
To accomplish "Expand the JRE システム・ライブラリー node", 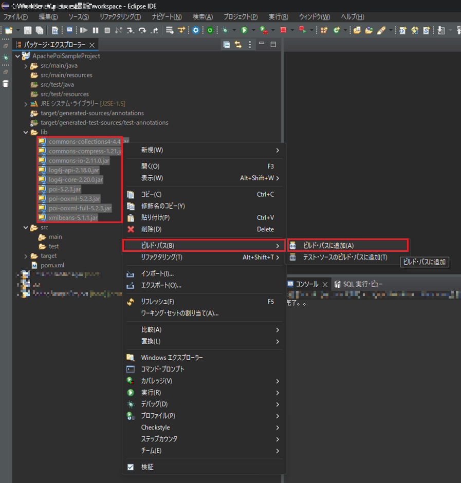I will tap(26, 104).
